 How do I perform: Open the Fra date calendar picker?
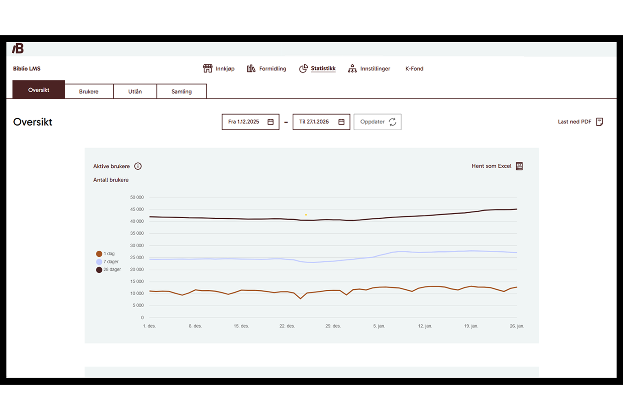pos(271,122)
